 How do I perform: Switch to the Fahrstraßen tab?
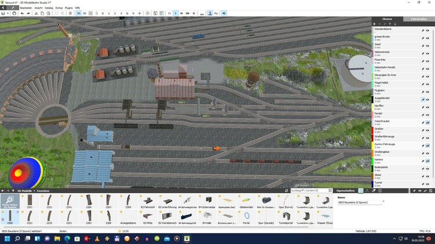tap(419, 19)
